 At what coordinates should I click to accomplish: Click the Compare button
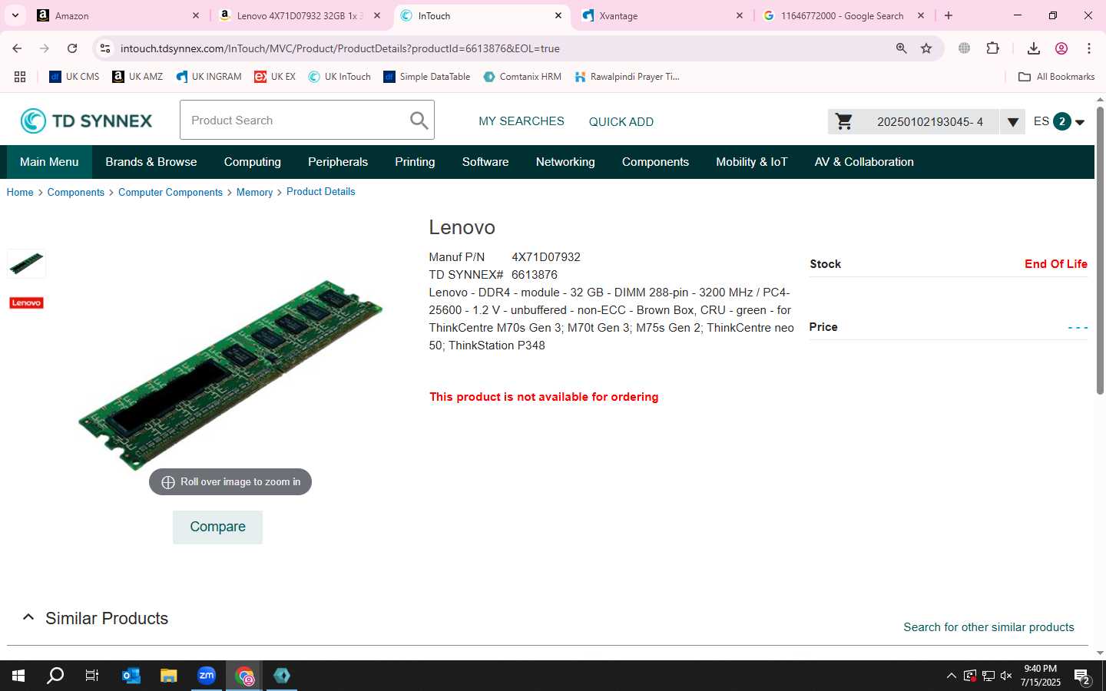(217, 527)
